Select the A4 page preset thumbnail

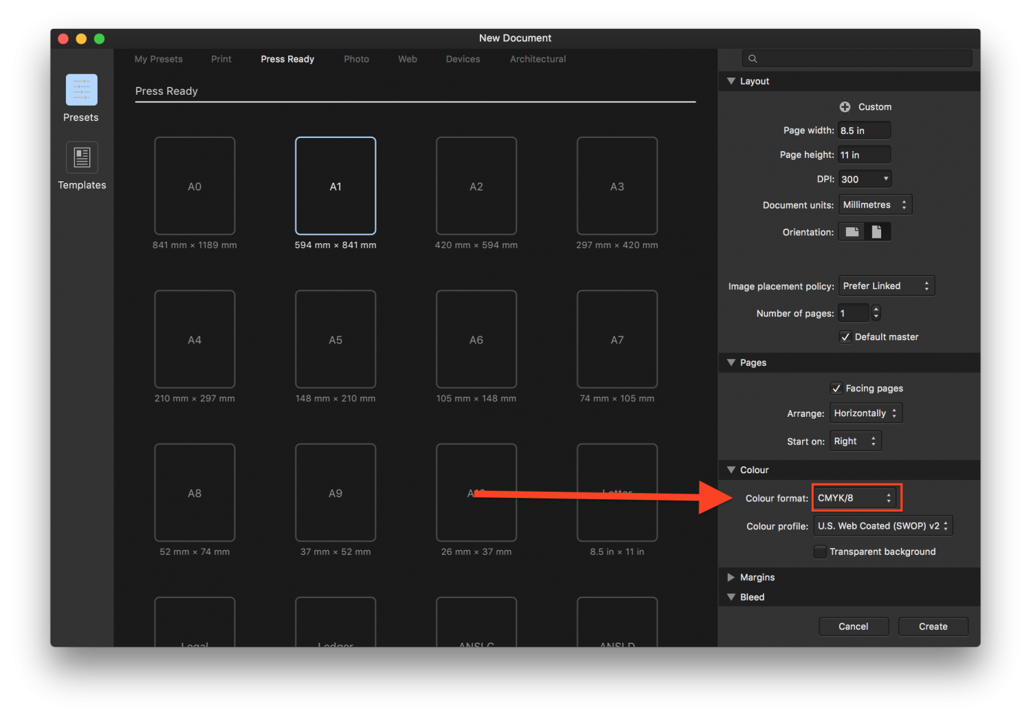tap(195, 339)
